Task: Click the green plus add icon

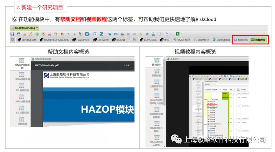Action: coord(37,34)
